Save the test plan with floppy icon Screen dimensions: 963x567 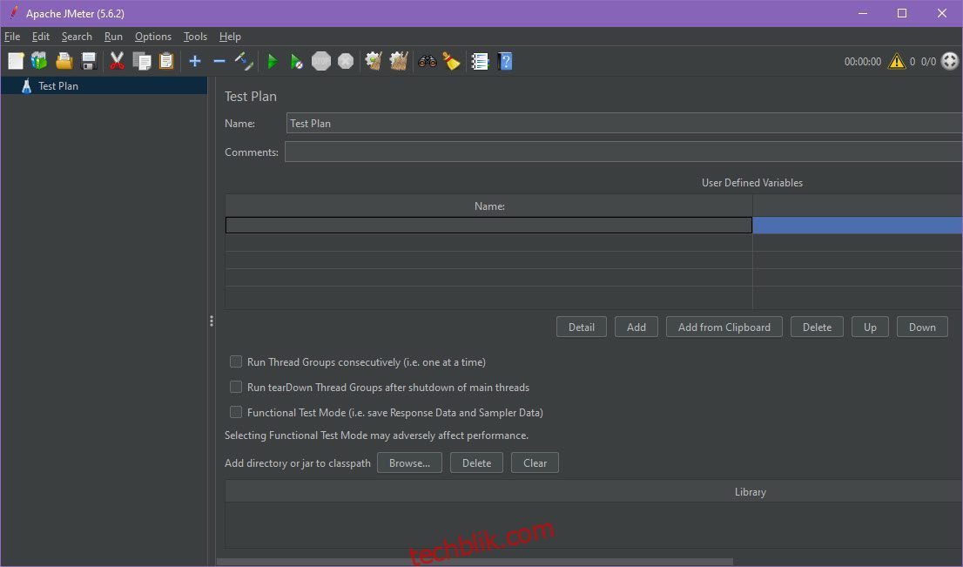[89, 61]
